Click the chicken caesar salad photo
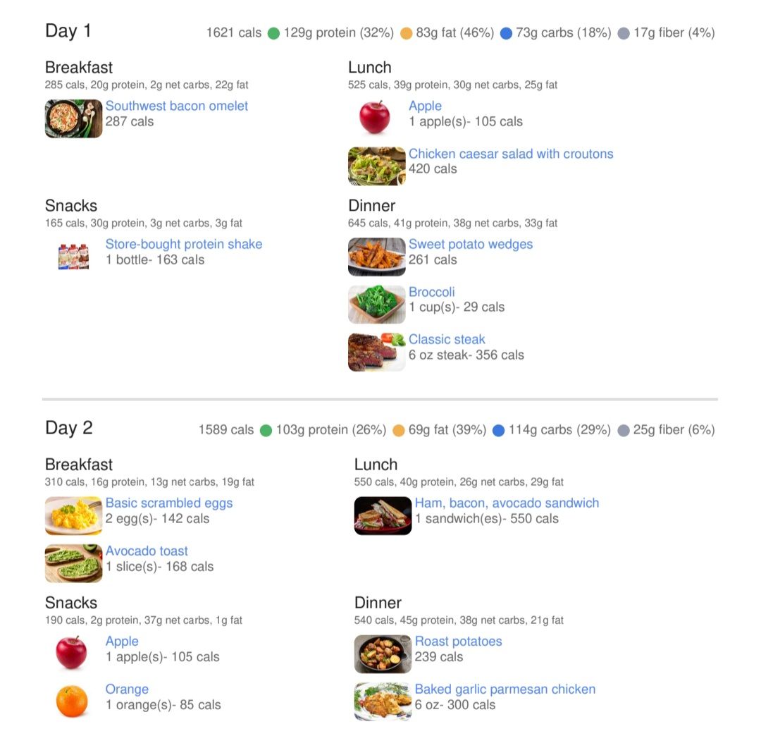Image resolution: width=761 pixels, height=736 pixels. pos(376,166)
